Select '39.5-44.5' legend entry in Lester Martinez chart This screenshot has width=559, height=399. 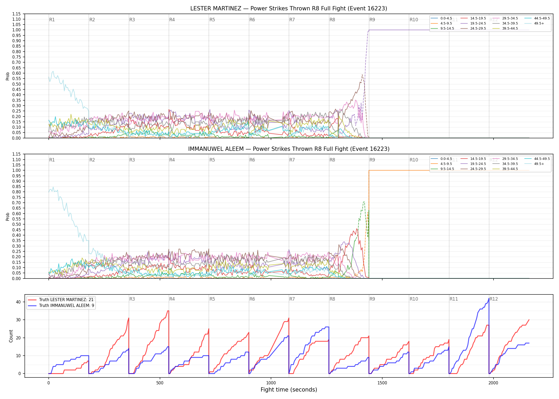coord(505,28)
